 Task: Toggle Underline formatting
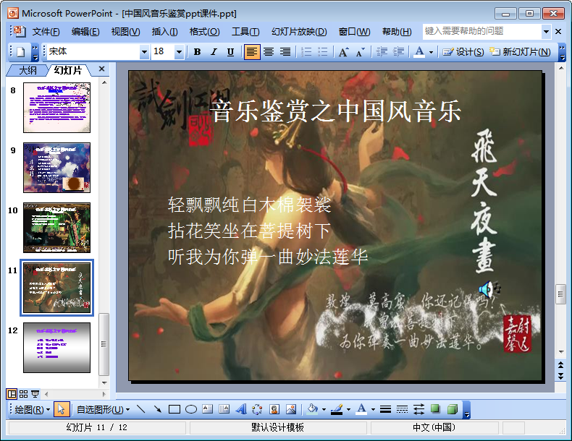(230, 52)
